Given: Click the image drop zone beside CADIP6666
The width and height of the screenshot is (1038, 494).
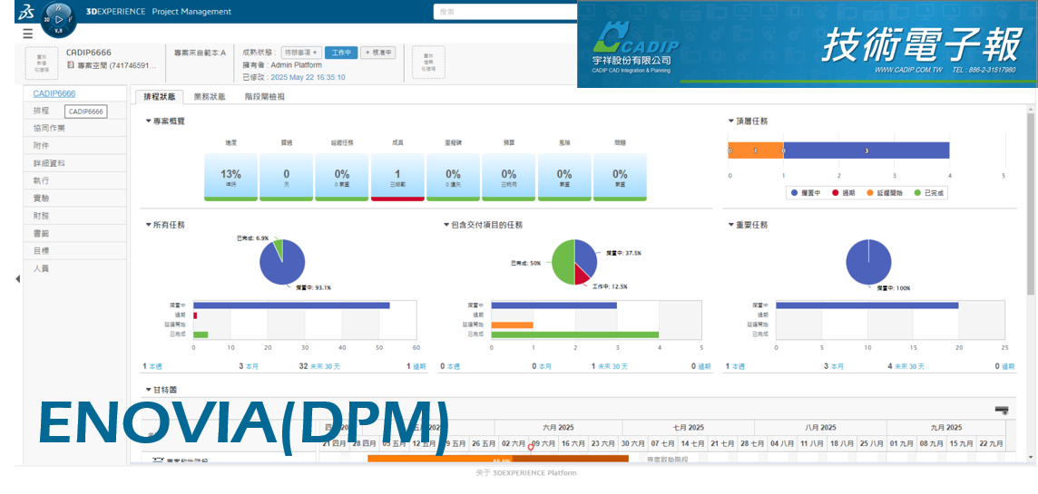Looking at the screenshot, I should coord(42,63).
